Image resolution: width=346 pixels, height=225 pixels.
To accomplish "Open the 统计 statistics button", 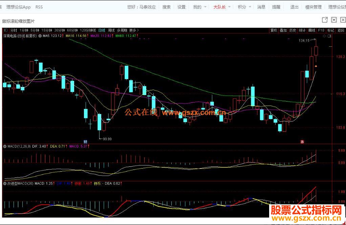I will (x=302, y=30).
